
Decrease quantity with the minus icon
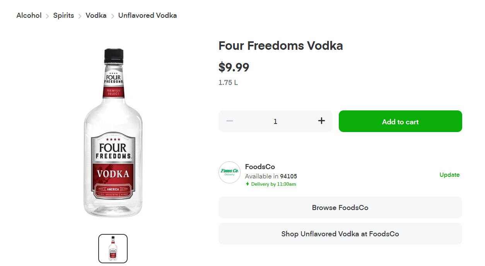[x=230, y=121]
